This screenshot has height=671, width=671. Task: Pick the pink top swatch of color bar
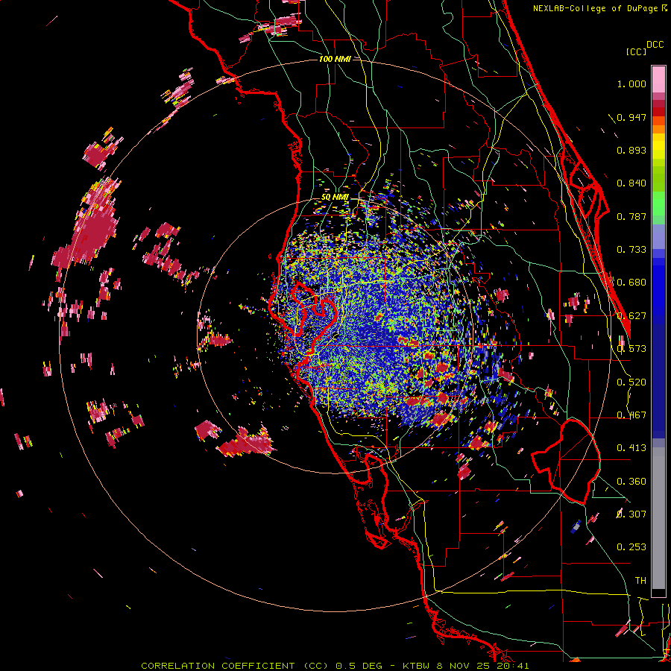pos(658,79)
